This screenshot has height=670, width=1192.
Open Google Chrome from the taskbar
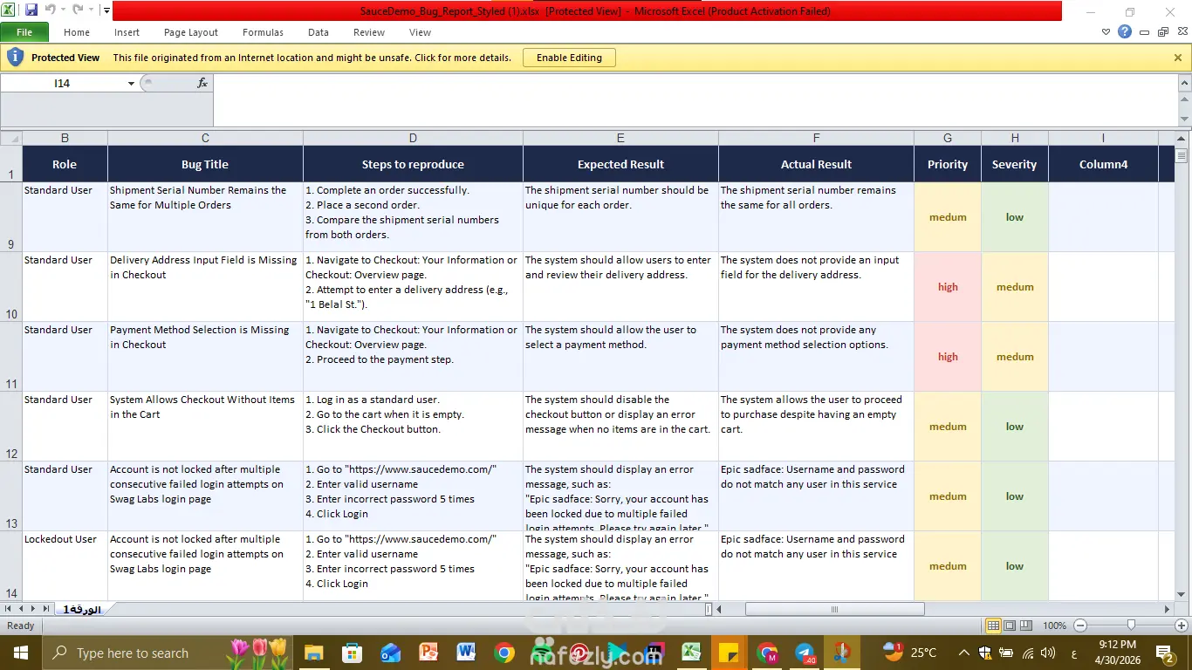504,653
